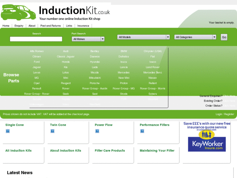
Task: Browse Classic Jaguar parts
Action: pos(66,57)
